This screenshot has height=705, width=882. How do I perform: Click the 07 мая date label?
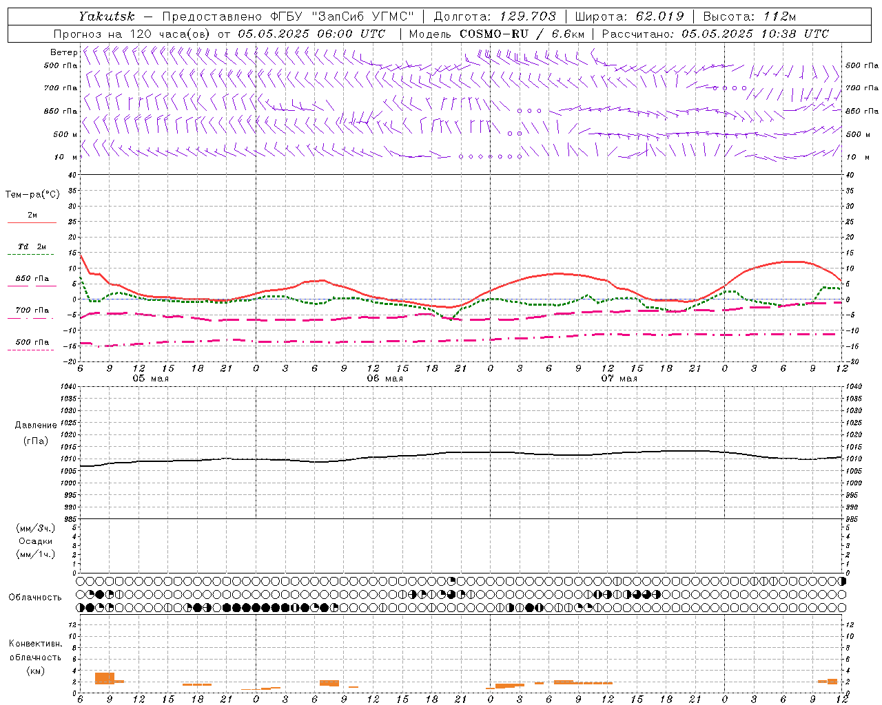tap(619, 379)
